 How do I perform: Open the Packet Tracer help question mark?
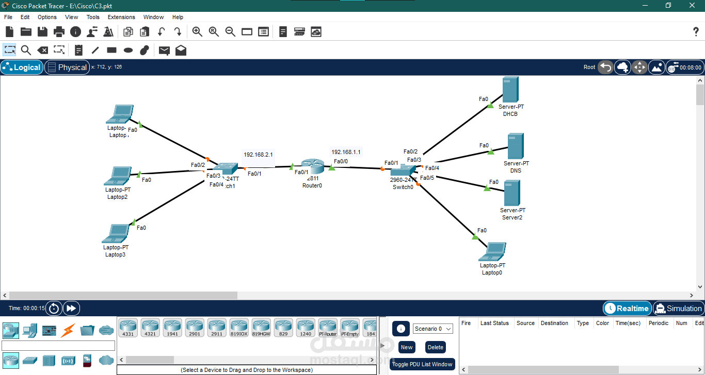tap(696, 31)
